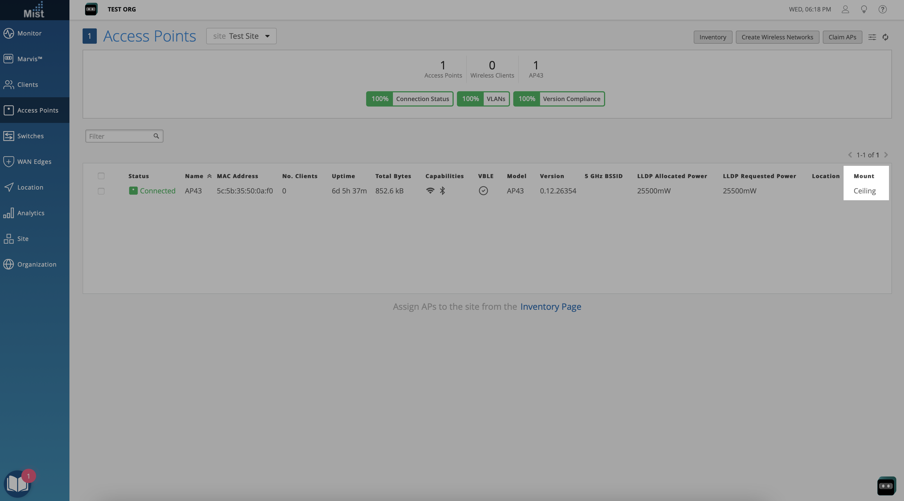Click the lightbulb what's new icon
The image size is (904, 501).
(x=864, y=10)
